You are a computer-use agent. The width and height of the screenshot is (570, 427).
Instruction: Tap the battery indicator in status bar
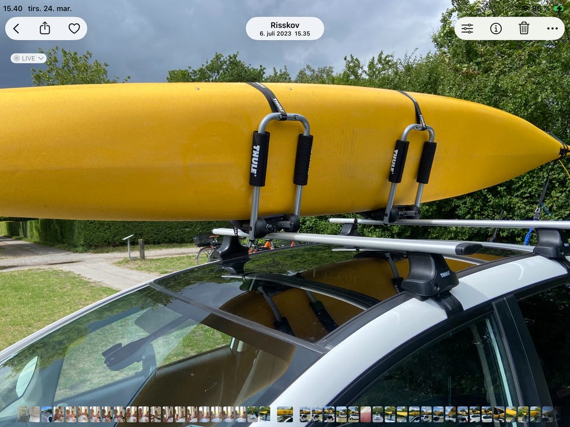[558, 8]
